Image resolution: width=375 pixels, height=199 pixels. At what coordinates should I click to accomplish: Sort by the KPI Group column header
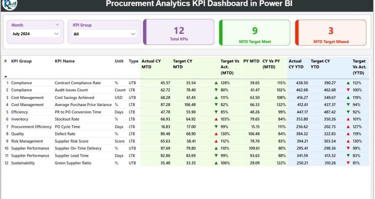tap(21, 61)
